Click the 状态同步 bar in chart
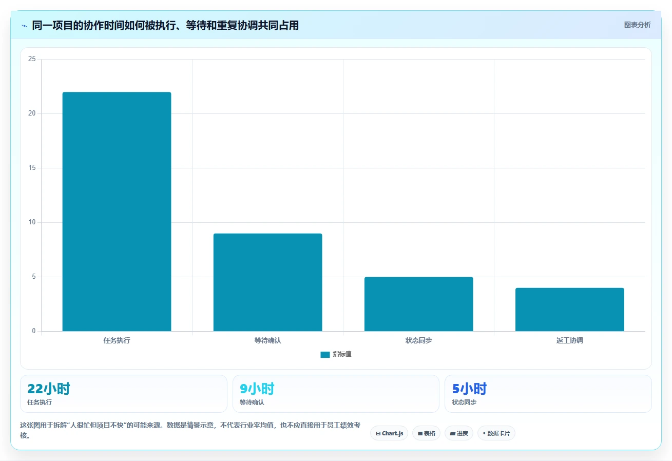This screenshot has height=461, width=672. (x=418, y=304)
